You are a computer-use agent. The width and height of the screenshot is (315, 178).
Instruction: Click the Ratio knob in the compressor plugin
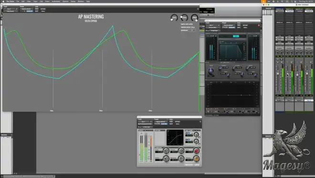pos(166,159)
